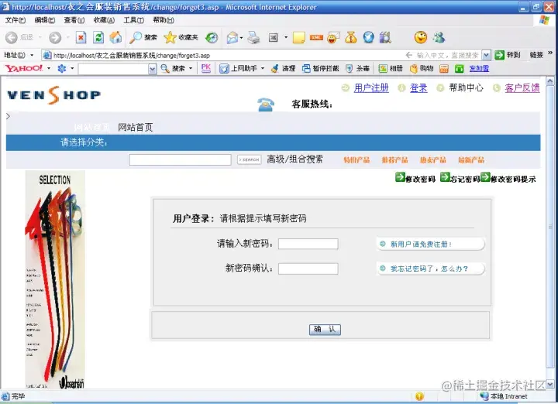Click 网站首页 navigation link
Screen dimensions: 558x404
[x=135, y=127]
